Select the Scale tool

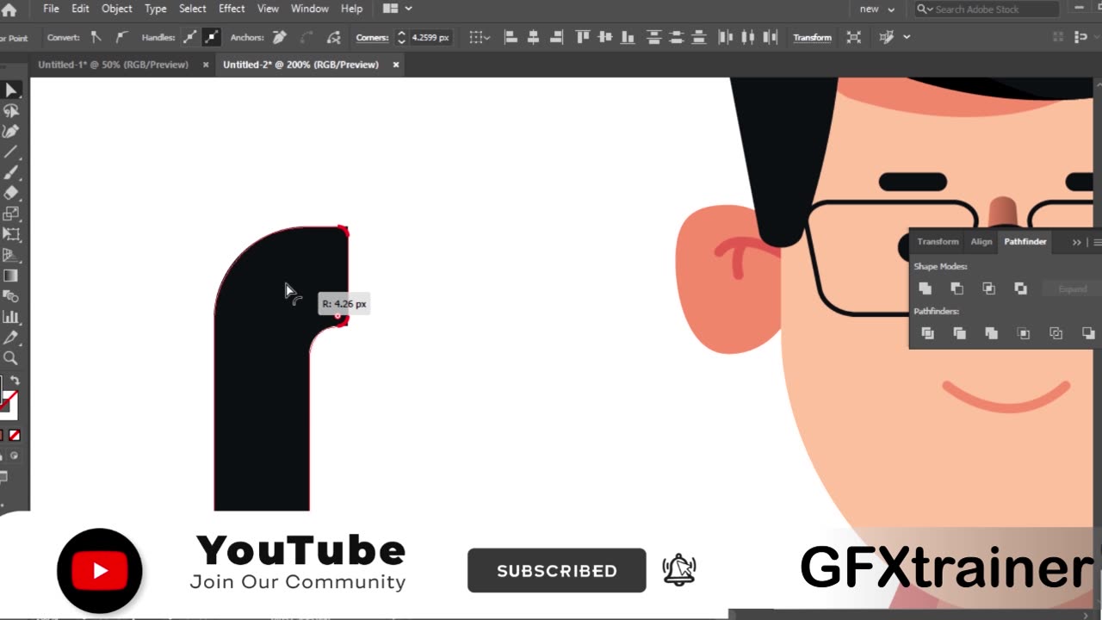point(11,214)
